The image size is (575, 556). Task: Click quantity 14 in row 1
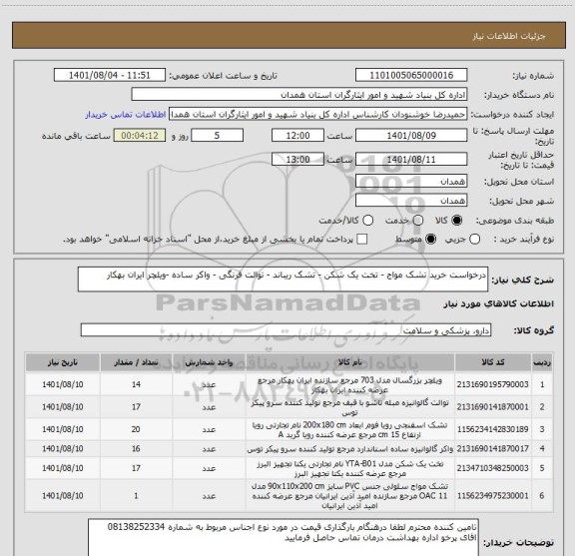pyautogui.click(x=136, y=384)
